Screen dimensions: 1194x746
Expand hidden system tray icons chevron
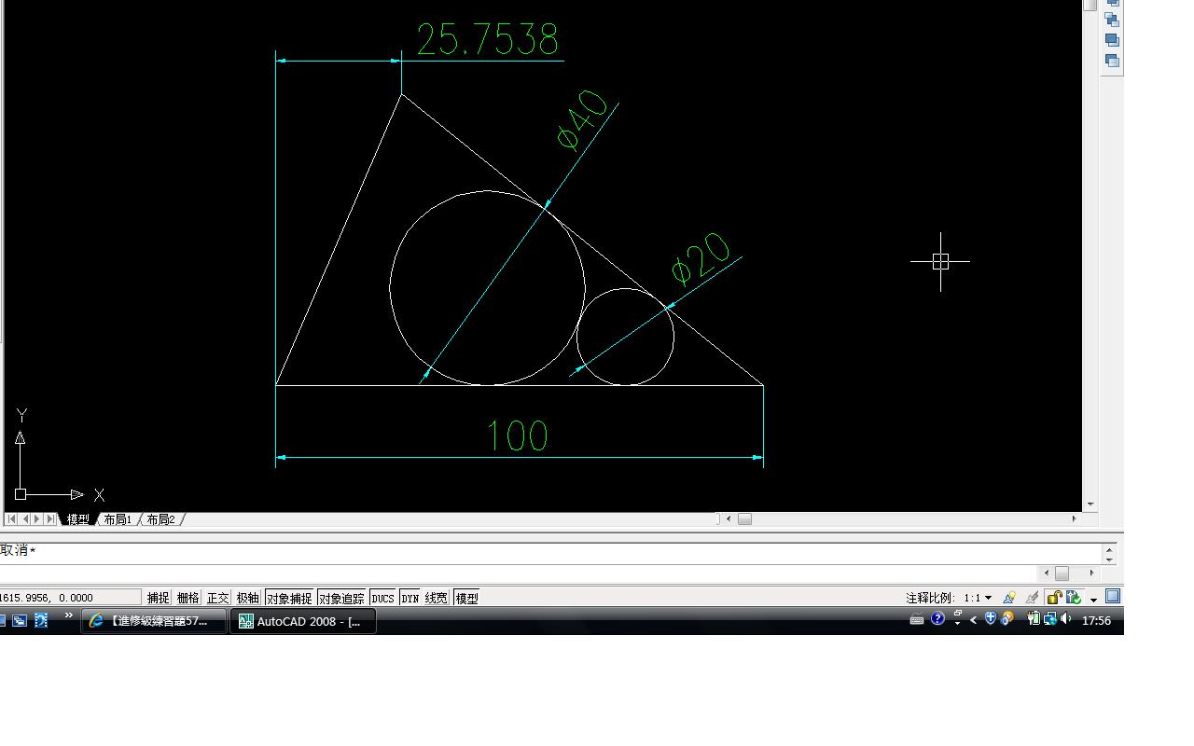point(973,620)
